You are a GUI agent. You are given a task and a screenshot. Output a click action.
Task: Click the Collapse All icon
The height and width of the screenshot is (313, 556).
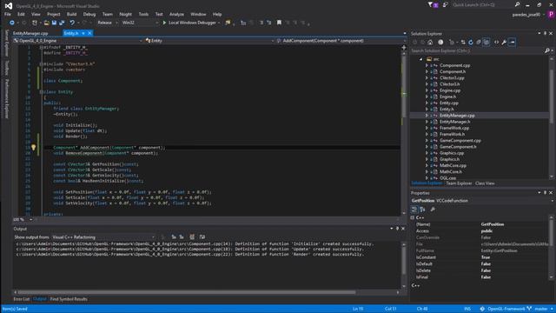click(479, 43)
